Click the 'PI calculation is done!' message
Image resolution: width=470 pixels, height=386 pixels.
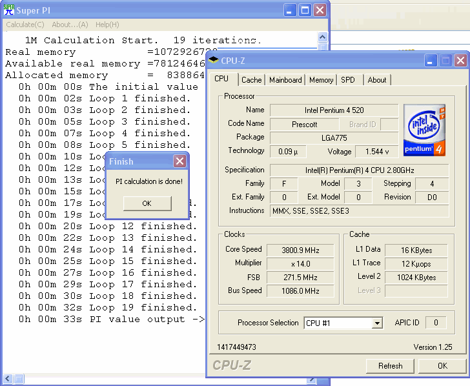149,181
